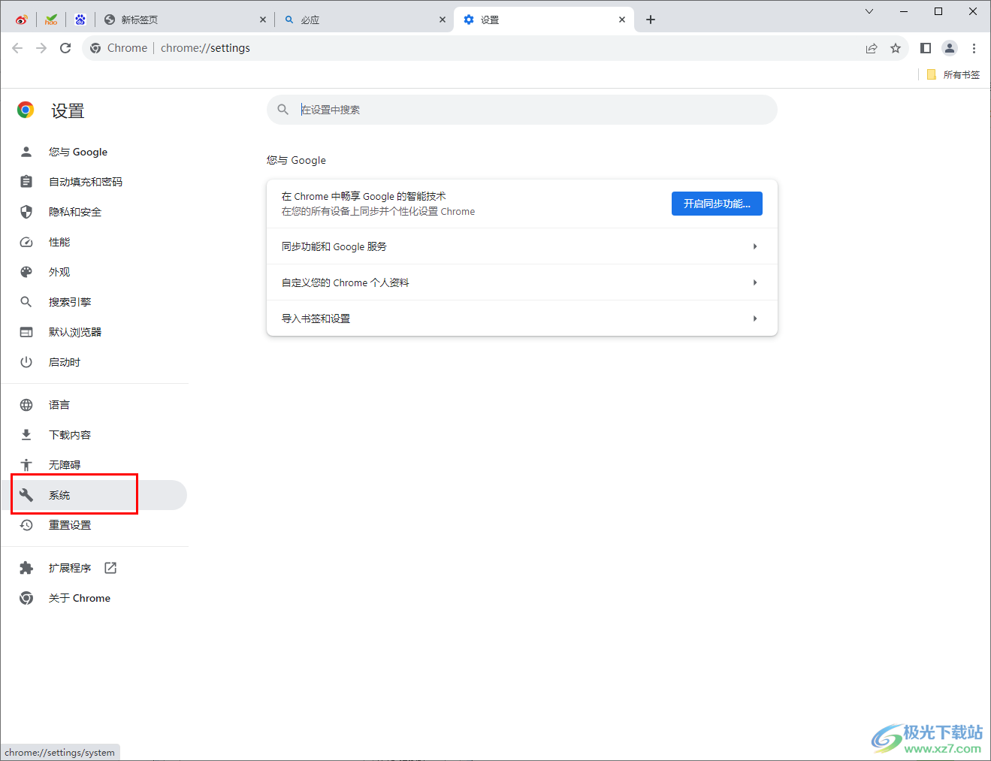
Task: Open 自动填充和密码 settings section
Action: 94,182
